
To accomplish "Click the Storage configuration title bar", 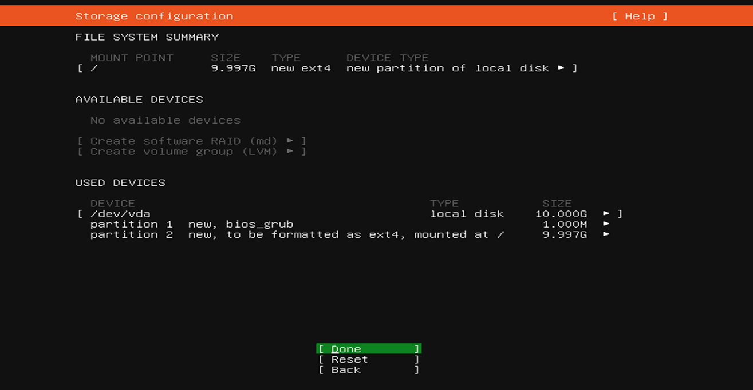I will coord(153,15).
